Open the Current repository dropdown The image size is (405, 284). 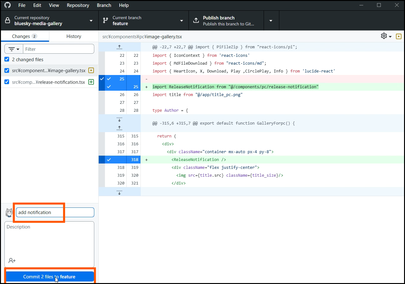[x=50, y=21]
